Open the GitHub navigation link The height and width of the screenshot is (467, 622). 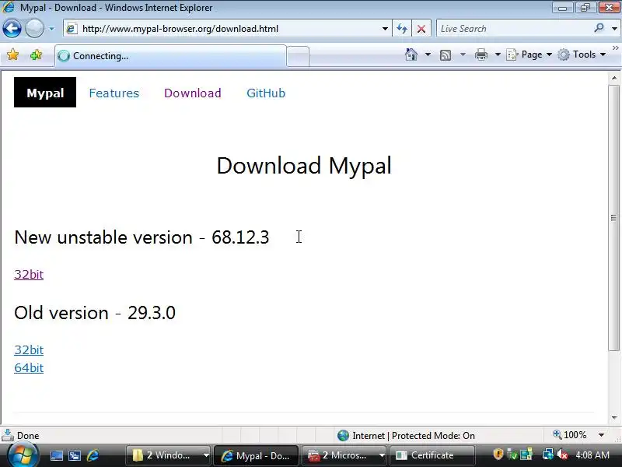click(266, 93)
